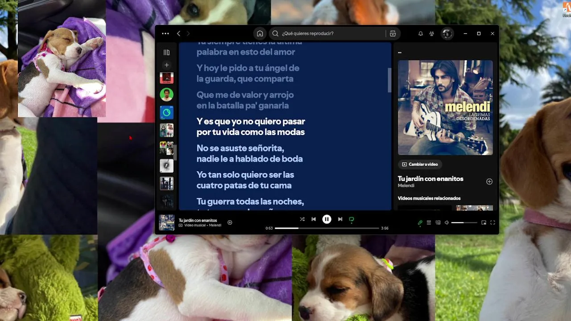Enter full screen mode icon
The width and height of the screenshot is (571, 321).
click(x=493, y=222)
